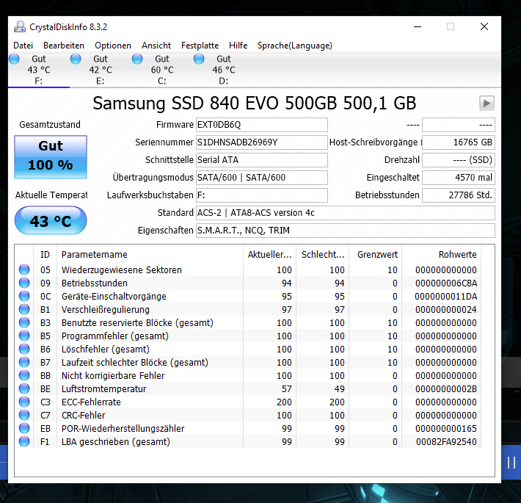521x503 pixels.
Task: Select drive D: status orb
Action: (x=199, y=59)
